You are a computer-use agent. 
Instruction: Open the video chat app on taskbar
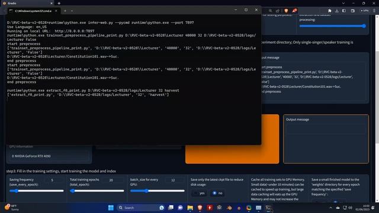point(180,208)
